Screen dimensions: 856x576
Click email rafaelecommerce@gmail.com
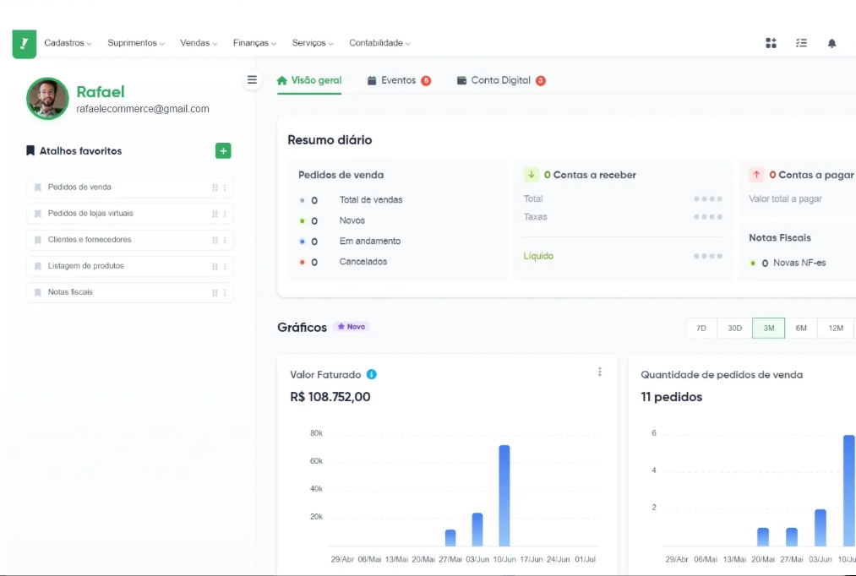click(143, 109)
